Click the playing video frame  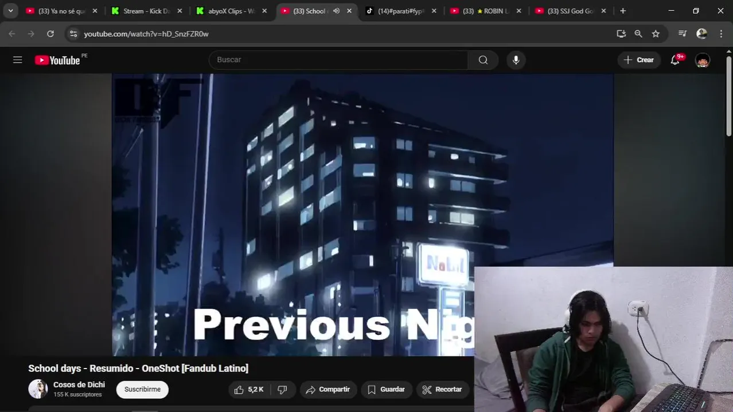click(x=362, y=215)
